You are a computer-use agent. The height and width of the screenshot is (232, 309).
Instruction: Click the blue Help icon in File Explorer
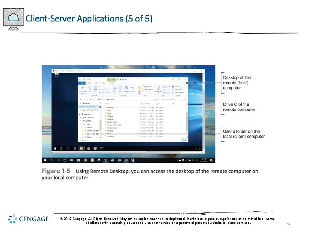point(187,83)
